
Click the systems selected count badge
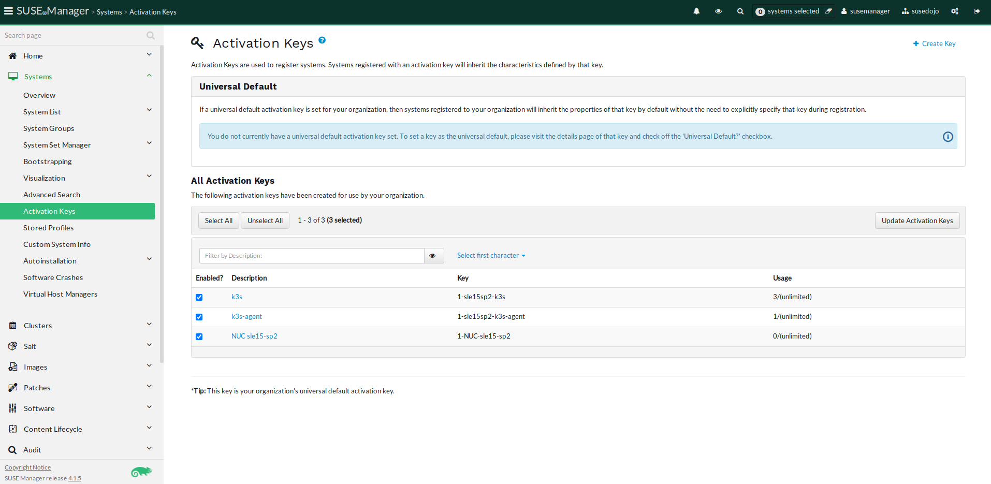pyautogui.click(x=760, y=11)
